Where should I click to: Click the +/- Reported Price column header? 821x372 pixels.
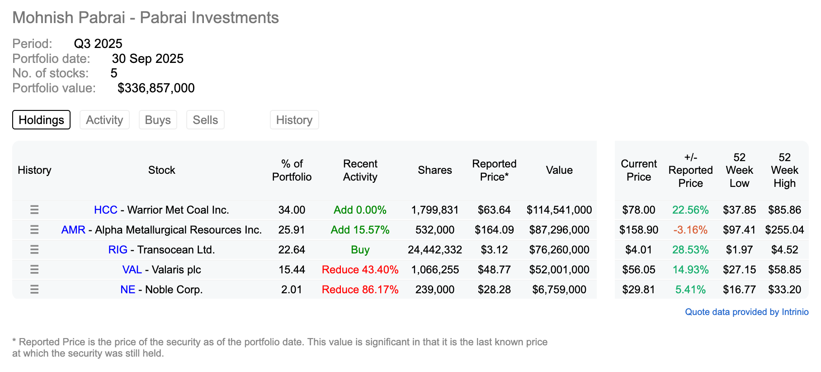[x=690, y=170]
